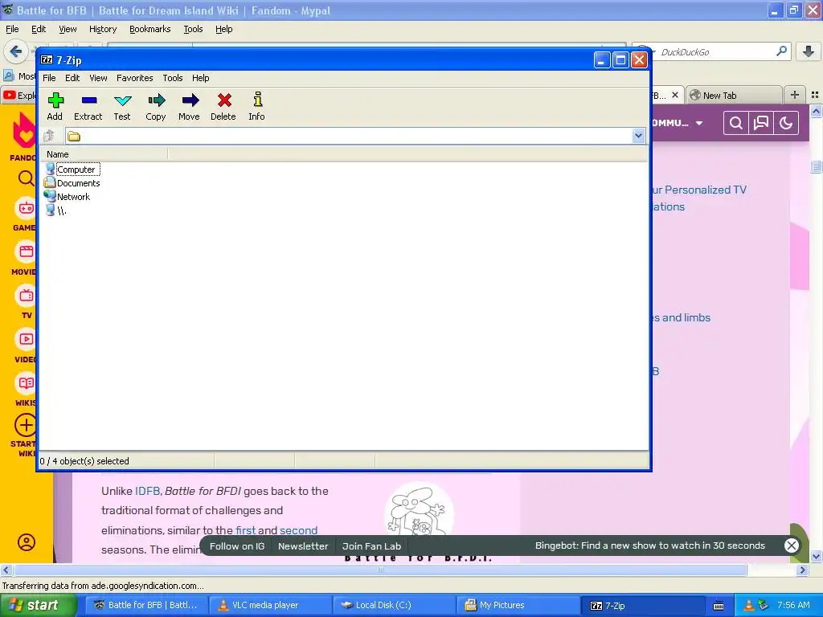Switch to the New Tab browser tab
This screenshot has width=823, height=617.
[x=734, y=95]
